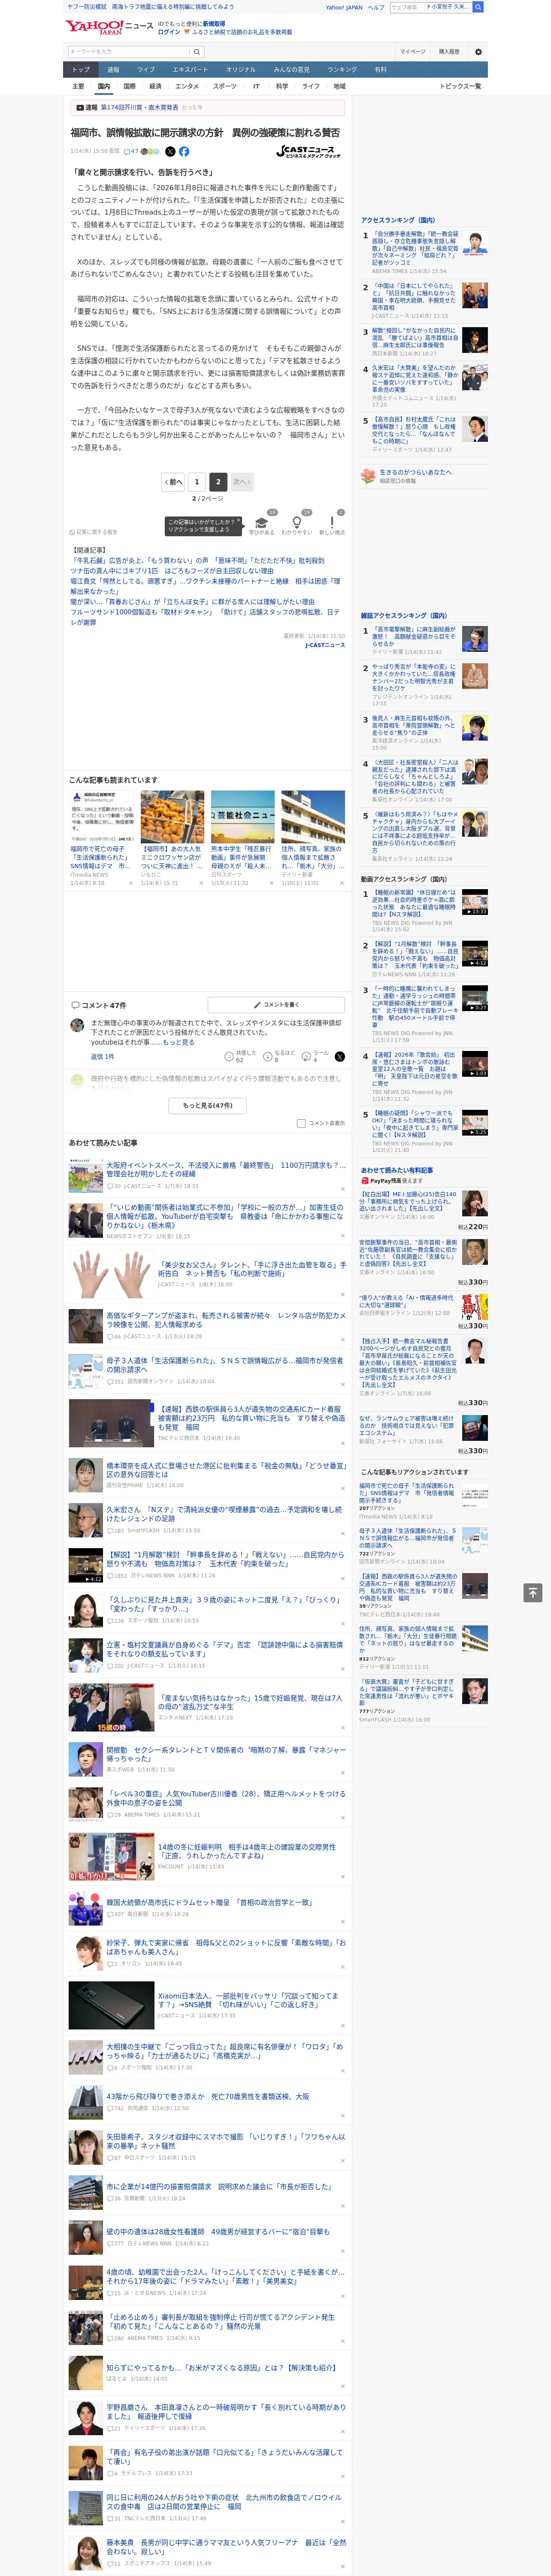551x2576 pixels.
Task: Open the J-CAST News logo
Action: click(308, 152)
